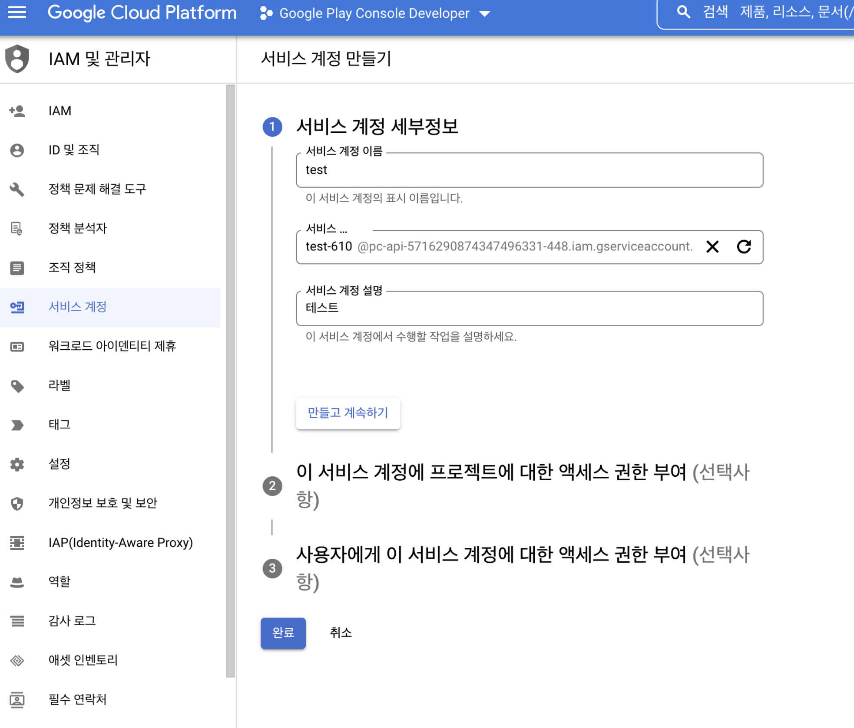Click the wrench icon for policy troubleshooter
Screen dimensions: 854x728
(x=17, y=189)
